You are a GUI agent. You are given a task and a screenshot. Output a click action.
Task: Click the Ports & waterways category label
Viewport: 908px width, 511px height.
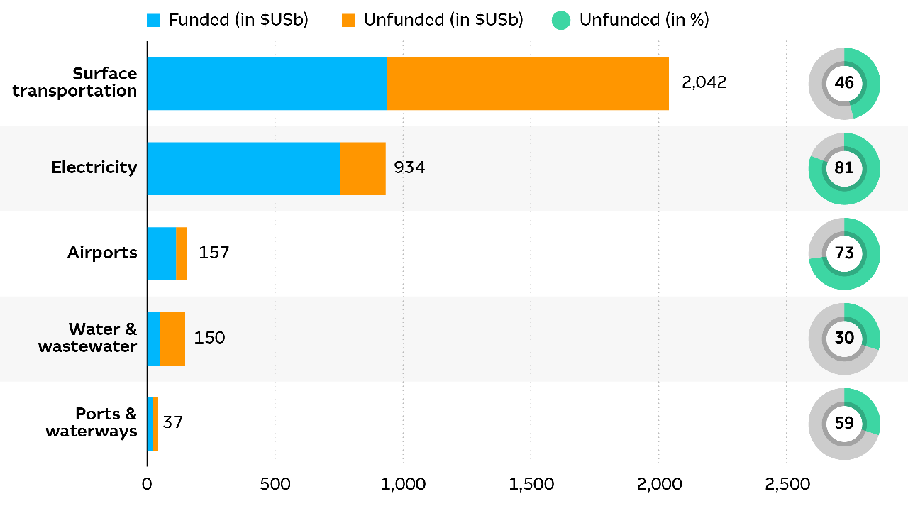[x=92, y=422]
